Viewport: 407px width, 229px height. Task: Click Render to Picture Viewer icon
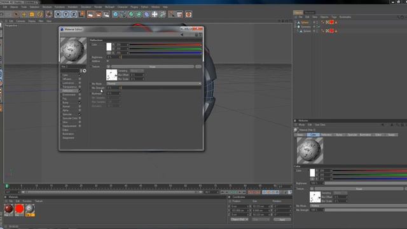[x=99, y=14]
